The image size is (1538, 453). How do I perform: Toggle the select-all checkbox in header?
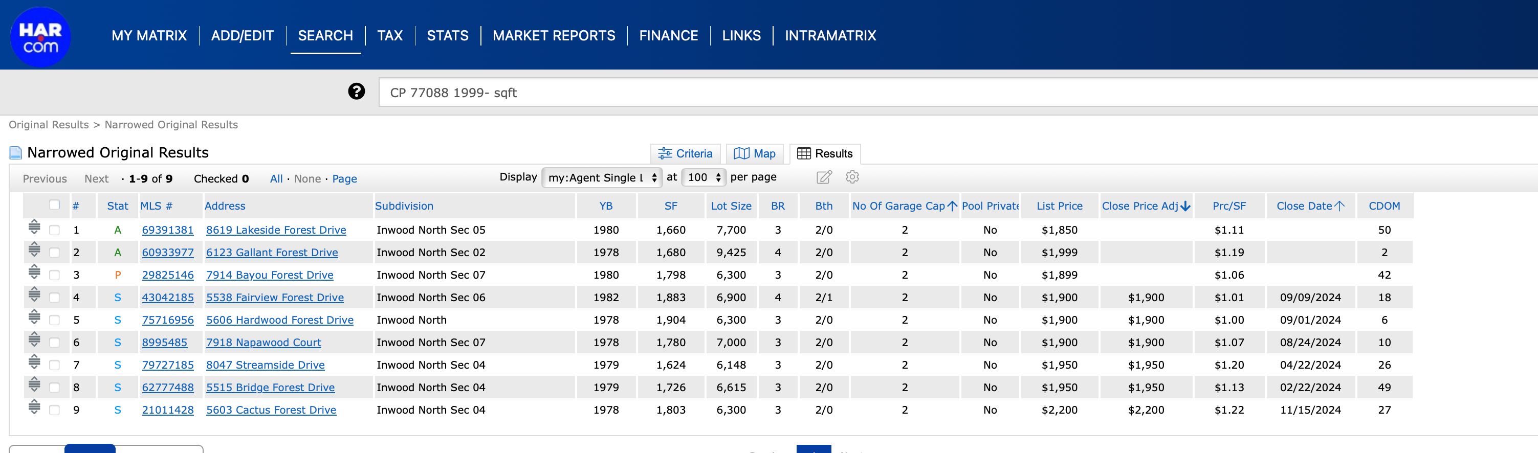click(x=54, y=205)
